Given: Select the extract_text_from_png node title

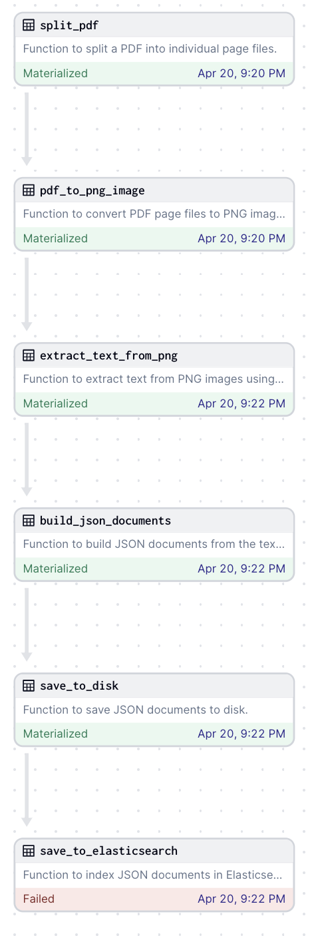Looking at the screenshot, I should (x=109, y=355).
